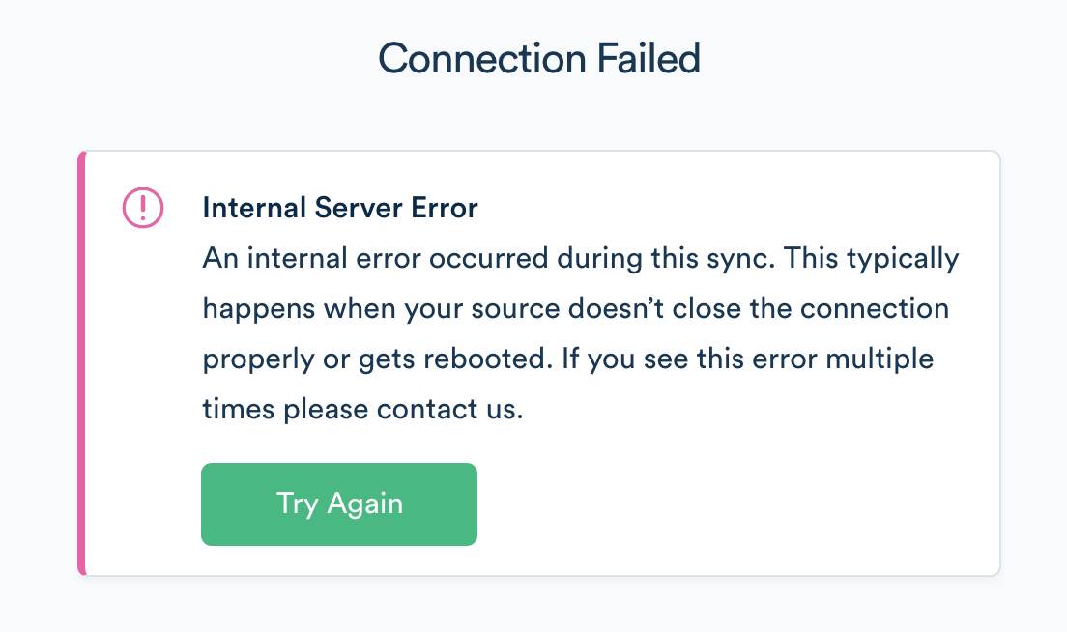Retry the sync via the green button
The height and width of the screenshot is (632, 1067).
338,503
